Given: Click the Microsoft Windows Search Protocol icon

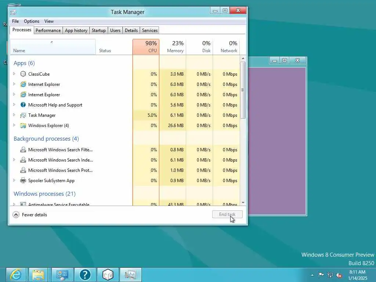Looking at the screenshot, I should click(x=23, y=170).
